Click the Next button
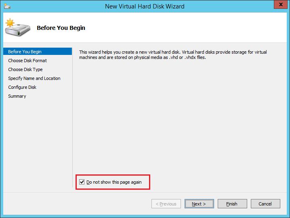This screenshot has height=218, width=290. [x=199, y=204]
